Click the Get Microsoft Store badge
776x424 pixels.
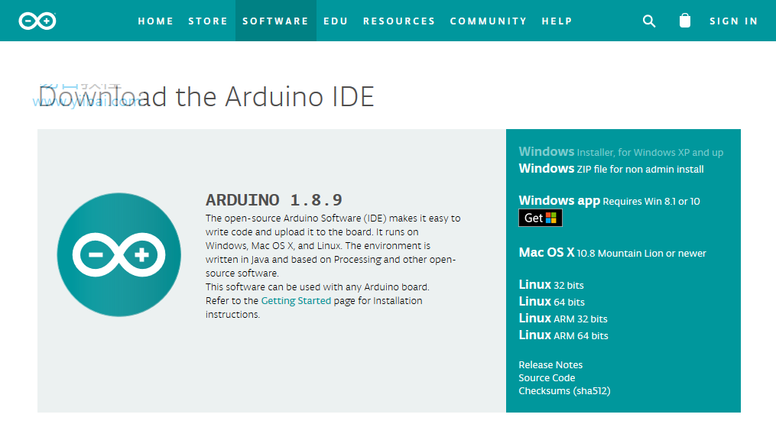[x=541, y=218]
